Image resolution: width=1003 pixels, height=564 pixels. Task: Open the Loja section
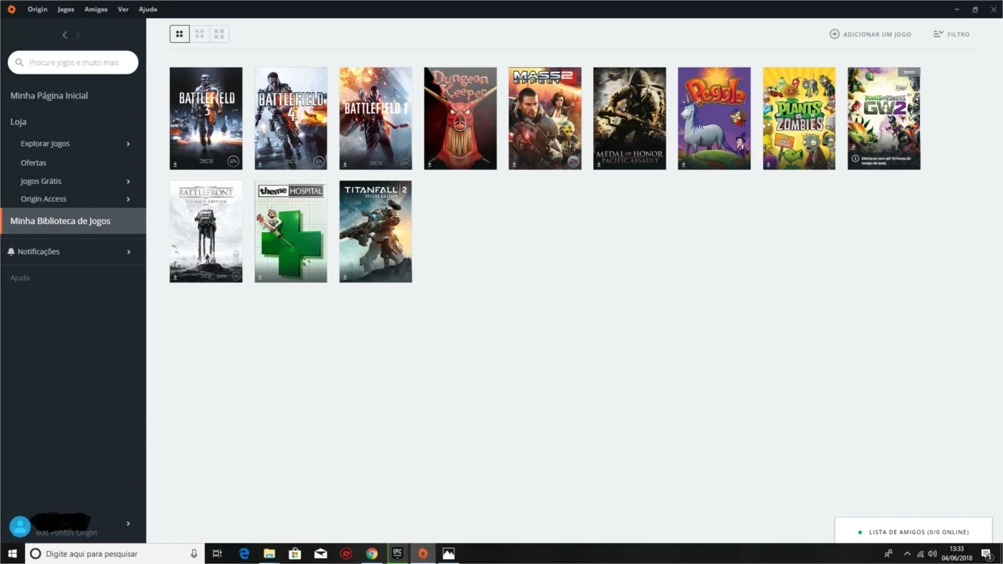[19, 122]
